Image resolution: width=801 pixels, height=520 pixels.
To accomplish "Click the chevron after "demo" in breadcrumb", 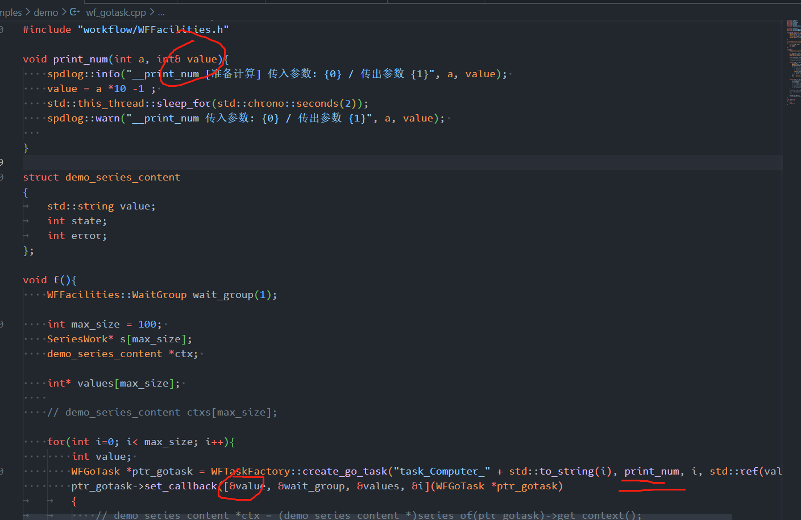I will click(64, 12).
